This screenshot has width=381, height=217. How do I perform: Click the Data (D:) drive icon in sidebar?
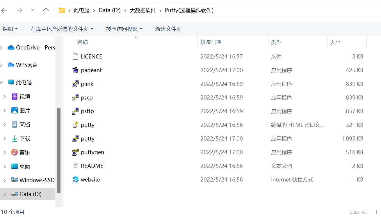pos(15,194)
